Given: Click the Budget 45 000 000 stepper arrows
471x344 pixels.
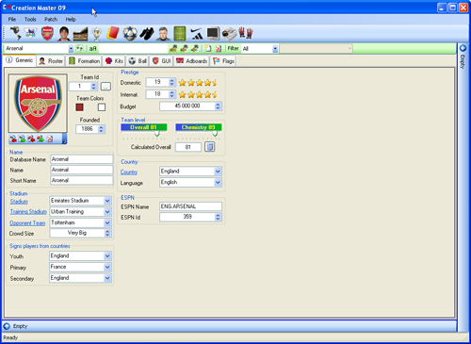Looking at the screenshot, I should 218,106.
